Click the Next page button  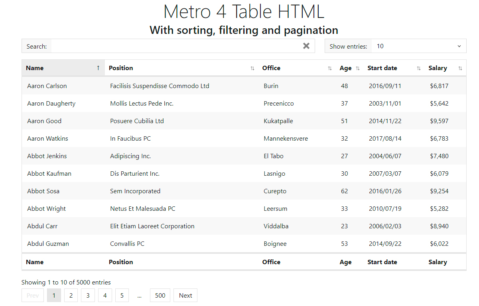(x=185, y=295)
